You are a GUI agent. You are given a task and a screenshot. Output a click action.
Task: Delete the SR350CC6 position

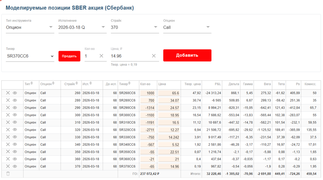[8, 151]
